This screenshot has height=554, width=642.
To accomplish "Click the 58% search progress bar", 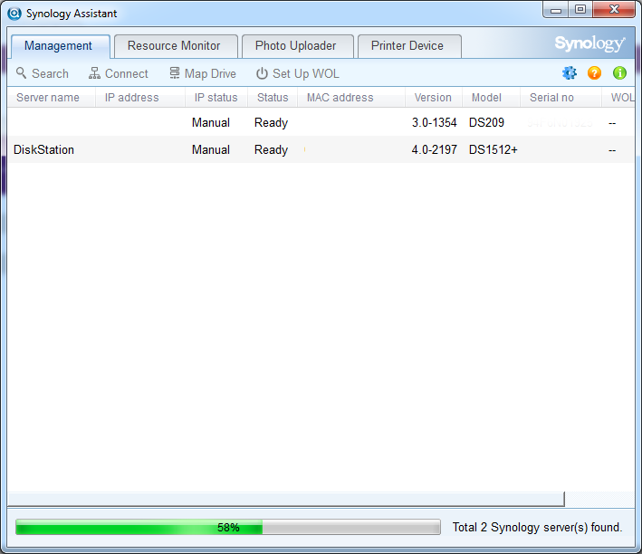I will (228, 527).
